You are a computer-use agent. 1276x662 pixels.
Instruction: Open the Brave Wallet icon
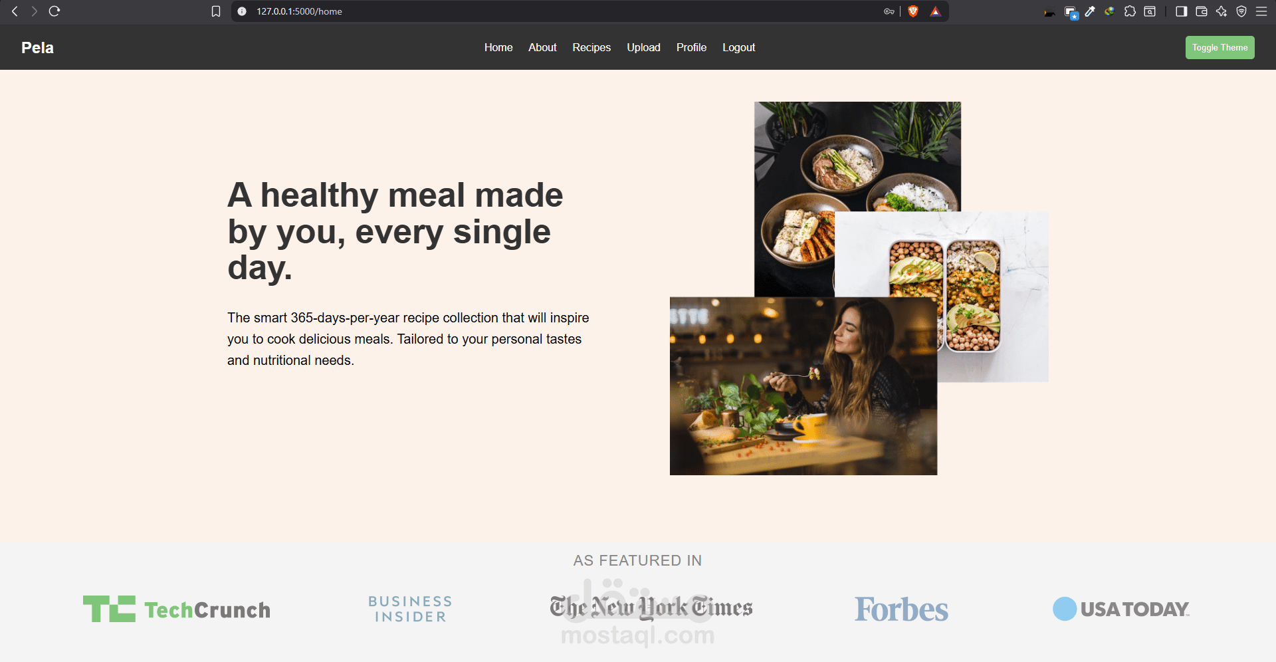point(1202,11)
